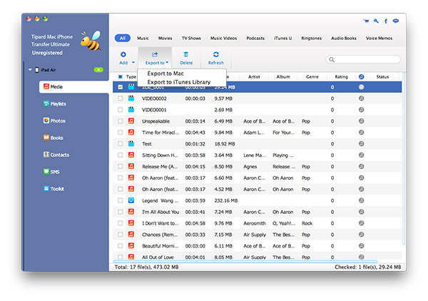The height and width of the screenshot is (301, 428).
Task: Sort by the Artist column header
Action: [x=254, y=77]
